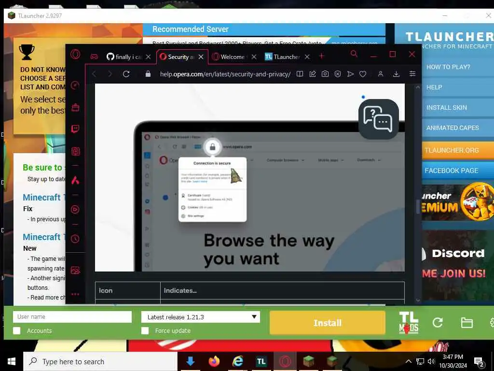Viewport: 494px width, 371px height.
Task: Open the Aria AI sidebar icon
Action: [75, 181]
